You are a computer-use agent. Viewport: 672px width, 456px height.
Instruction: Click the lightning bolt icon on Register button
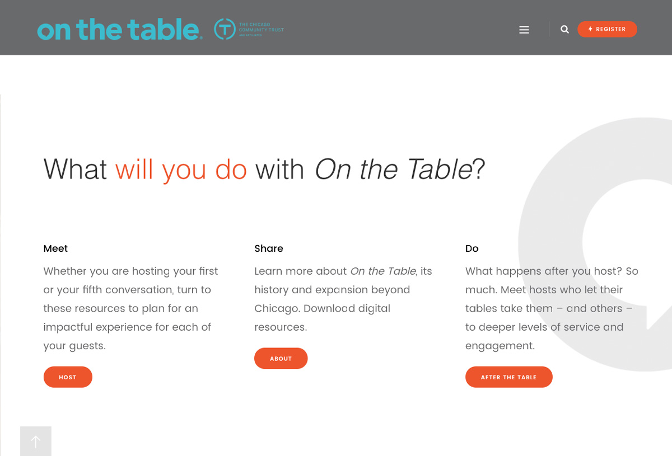(589, 29)
